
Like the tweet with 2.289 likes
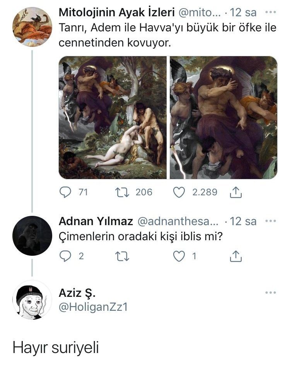click(179, 192)
